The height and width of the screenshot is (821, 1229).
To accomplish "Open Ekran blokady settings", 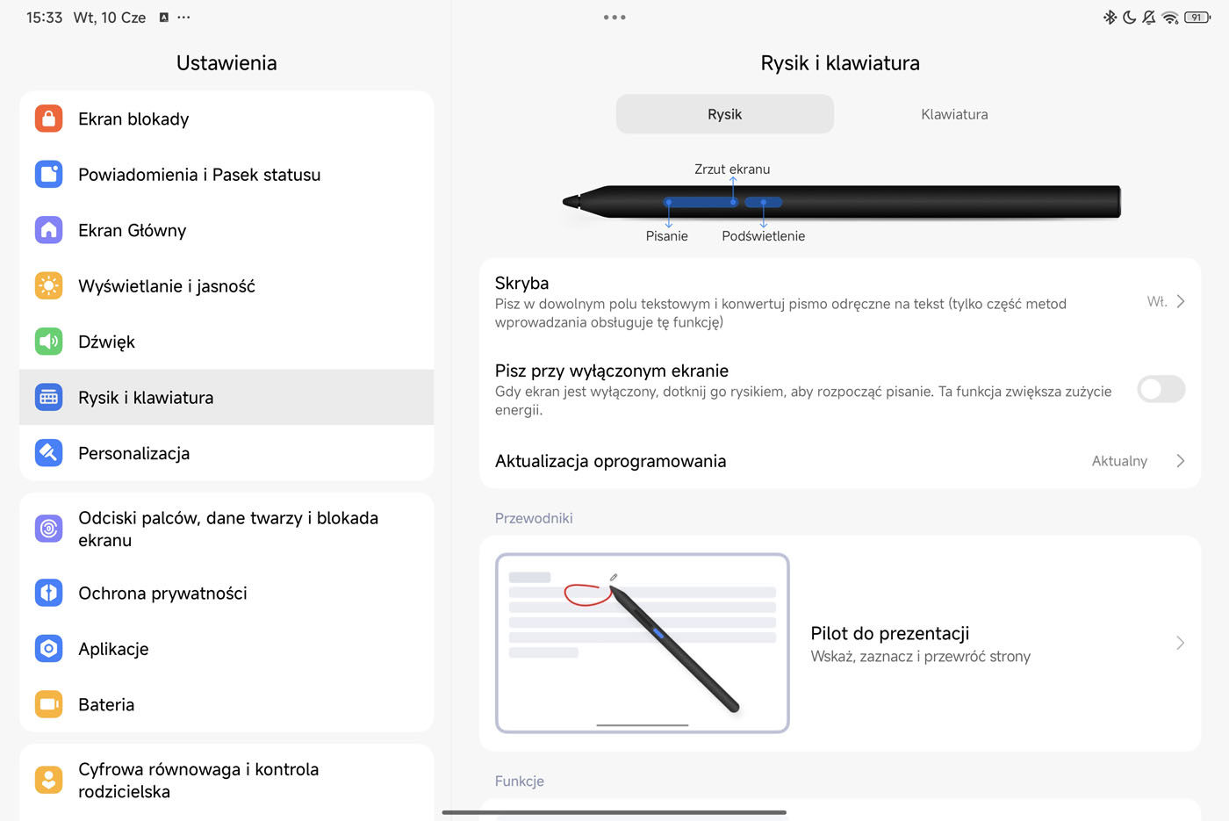I will 226,119.
